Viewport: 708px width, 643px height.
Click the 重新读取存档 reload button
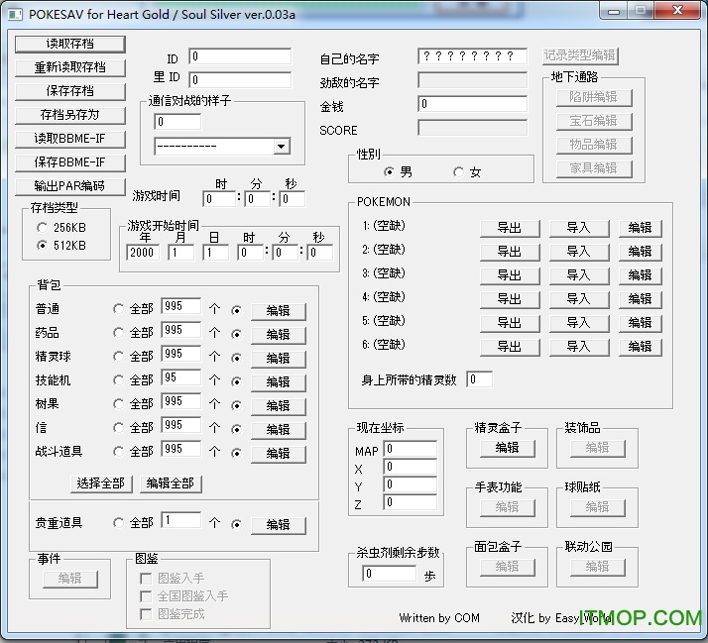click(70, 67)
